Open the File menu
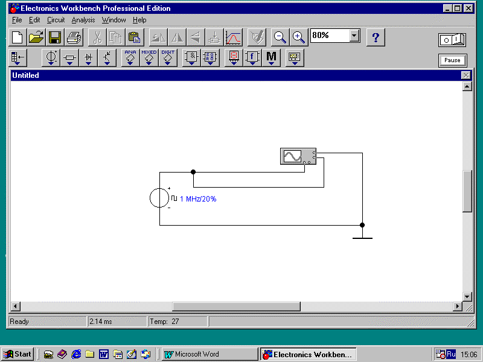 [17, 20]
